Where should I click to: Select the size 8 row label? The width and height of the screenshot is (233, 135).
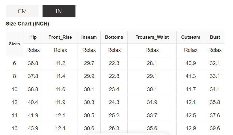pyautogui.click(x=14, y=76)
